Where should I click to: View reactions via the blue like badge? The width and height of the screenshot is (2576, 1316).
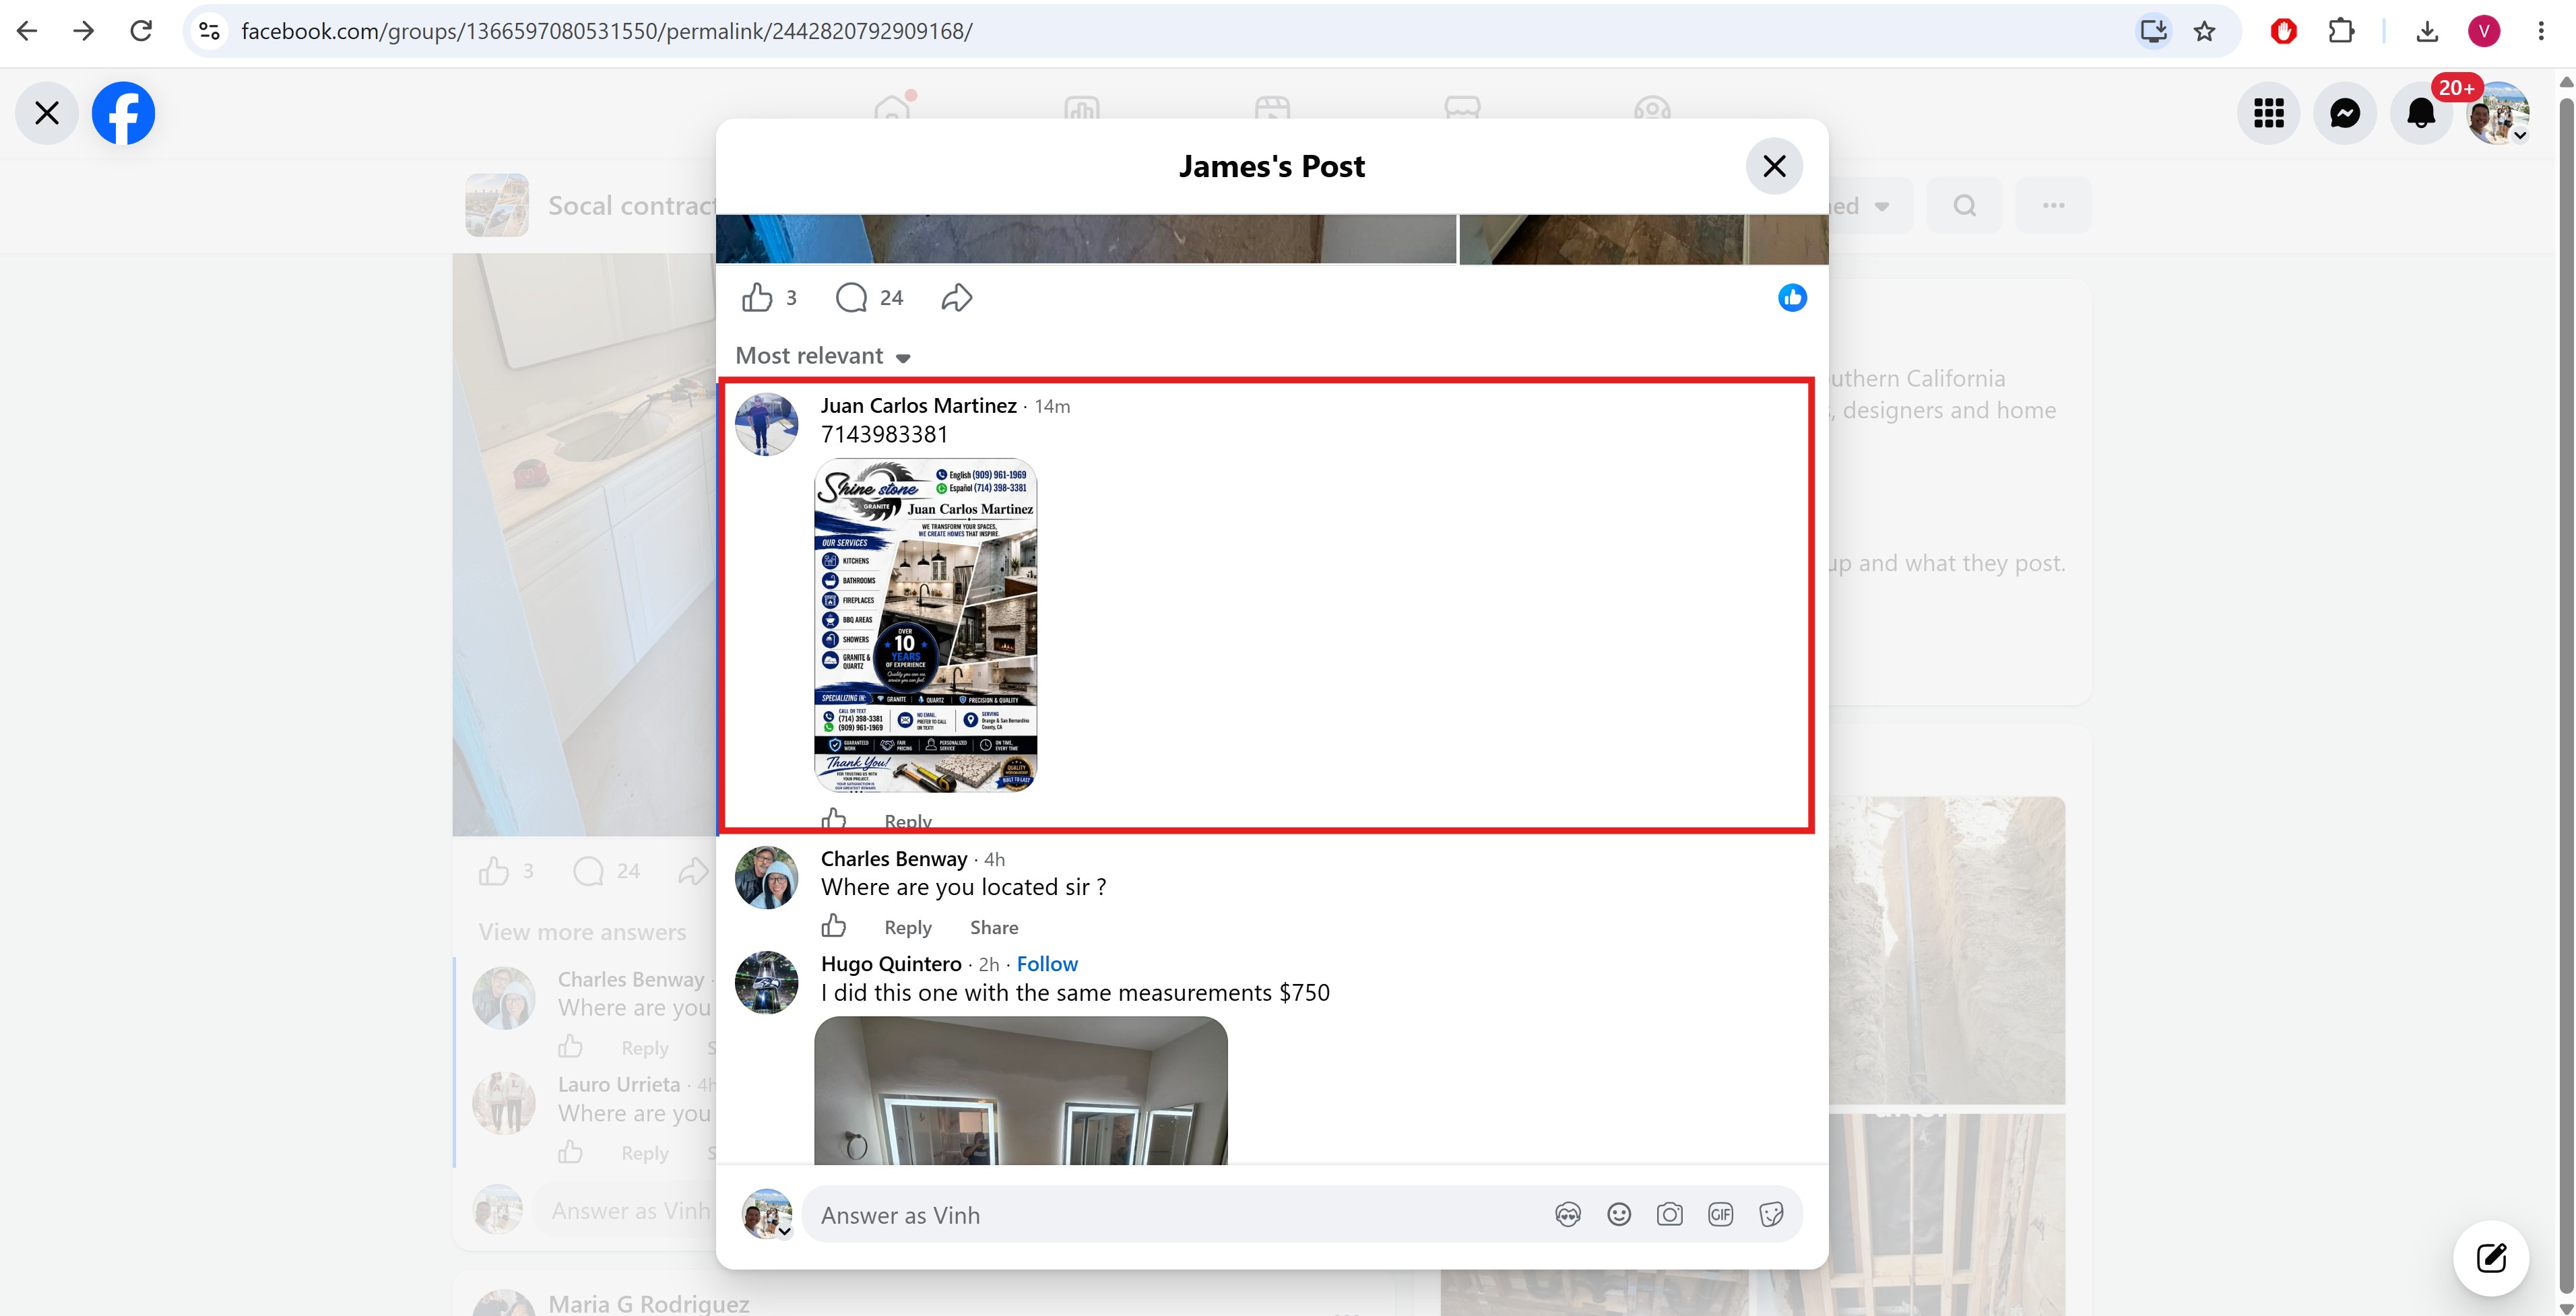pos(1792,297)
